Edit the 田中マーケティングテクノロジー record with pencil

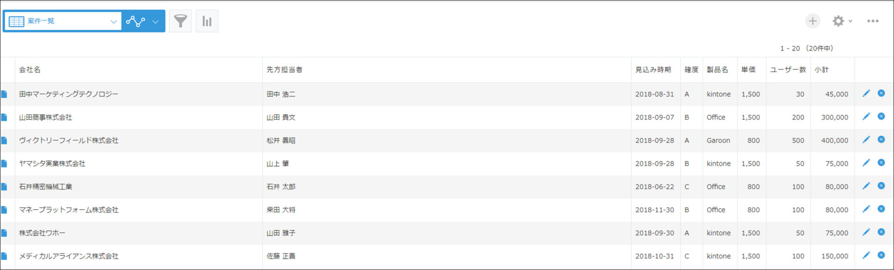[866, 93]
